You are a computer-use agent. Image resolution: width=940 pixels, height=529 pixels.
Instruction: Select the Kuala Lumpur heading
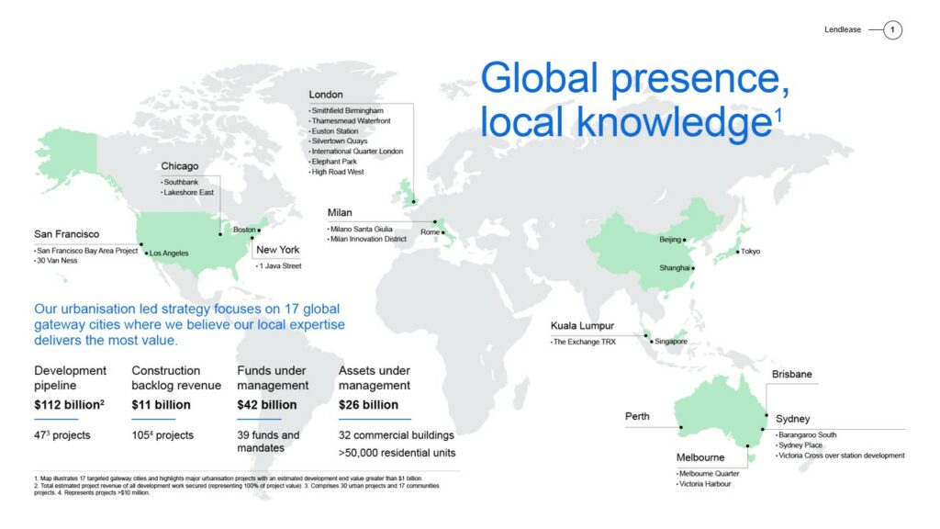pyautogui.click(x=582, y=326)
